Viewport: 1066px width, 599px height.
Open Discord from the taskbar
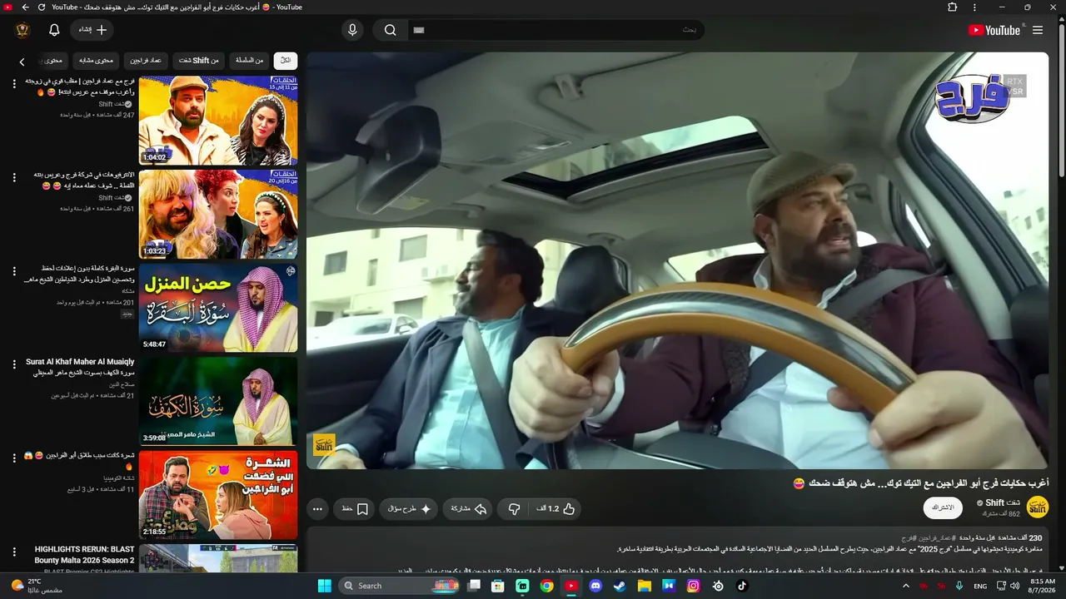[x=595, y=586]
